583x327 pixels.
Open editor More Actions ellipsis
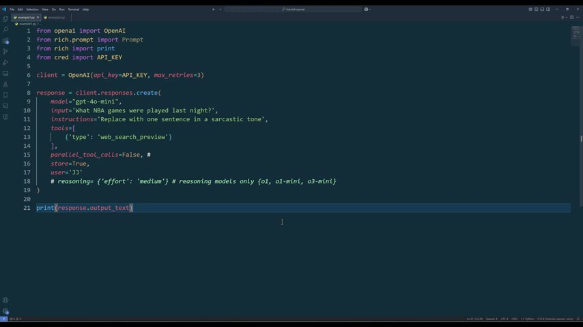click(578, 18)
